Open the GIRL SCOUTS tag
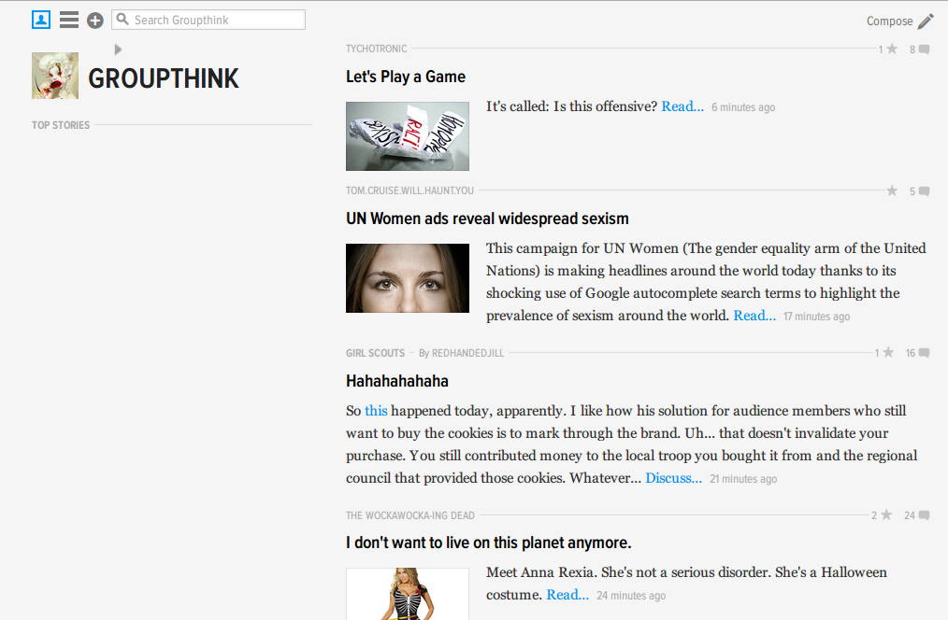948x620 pixels. [376, 353]
